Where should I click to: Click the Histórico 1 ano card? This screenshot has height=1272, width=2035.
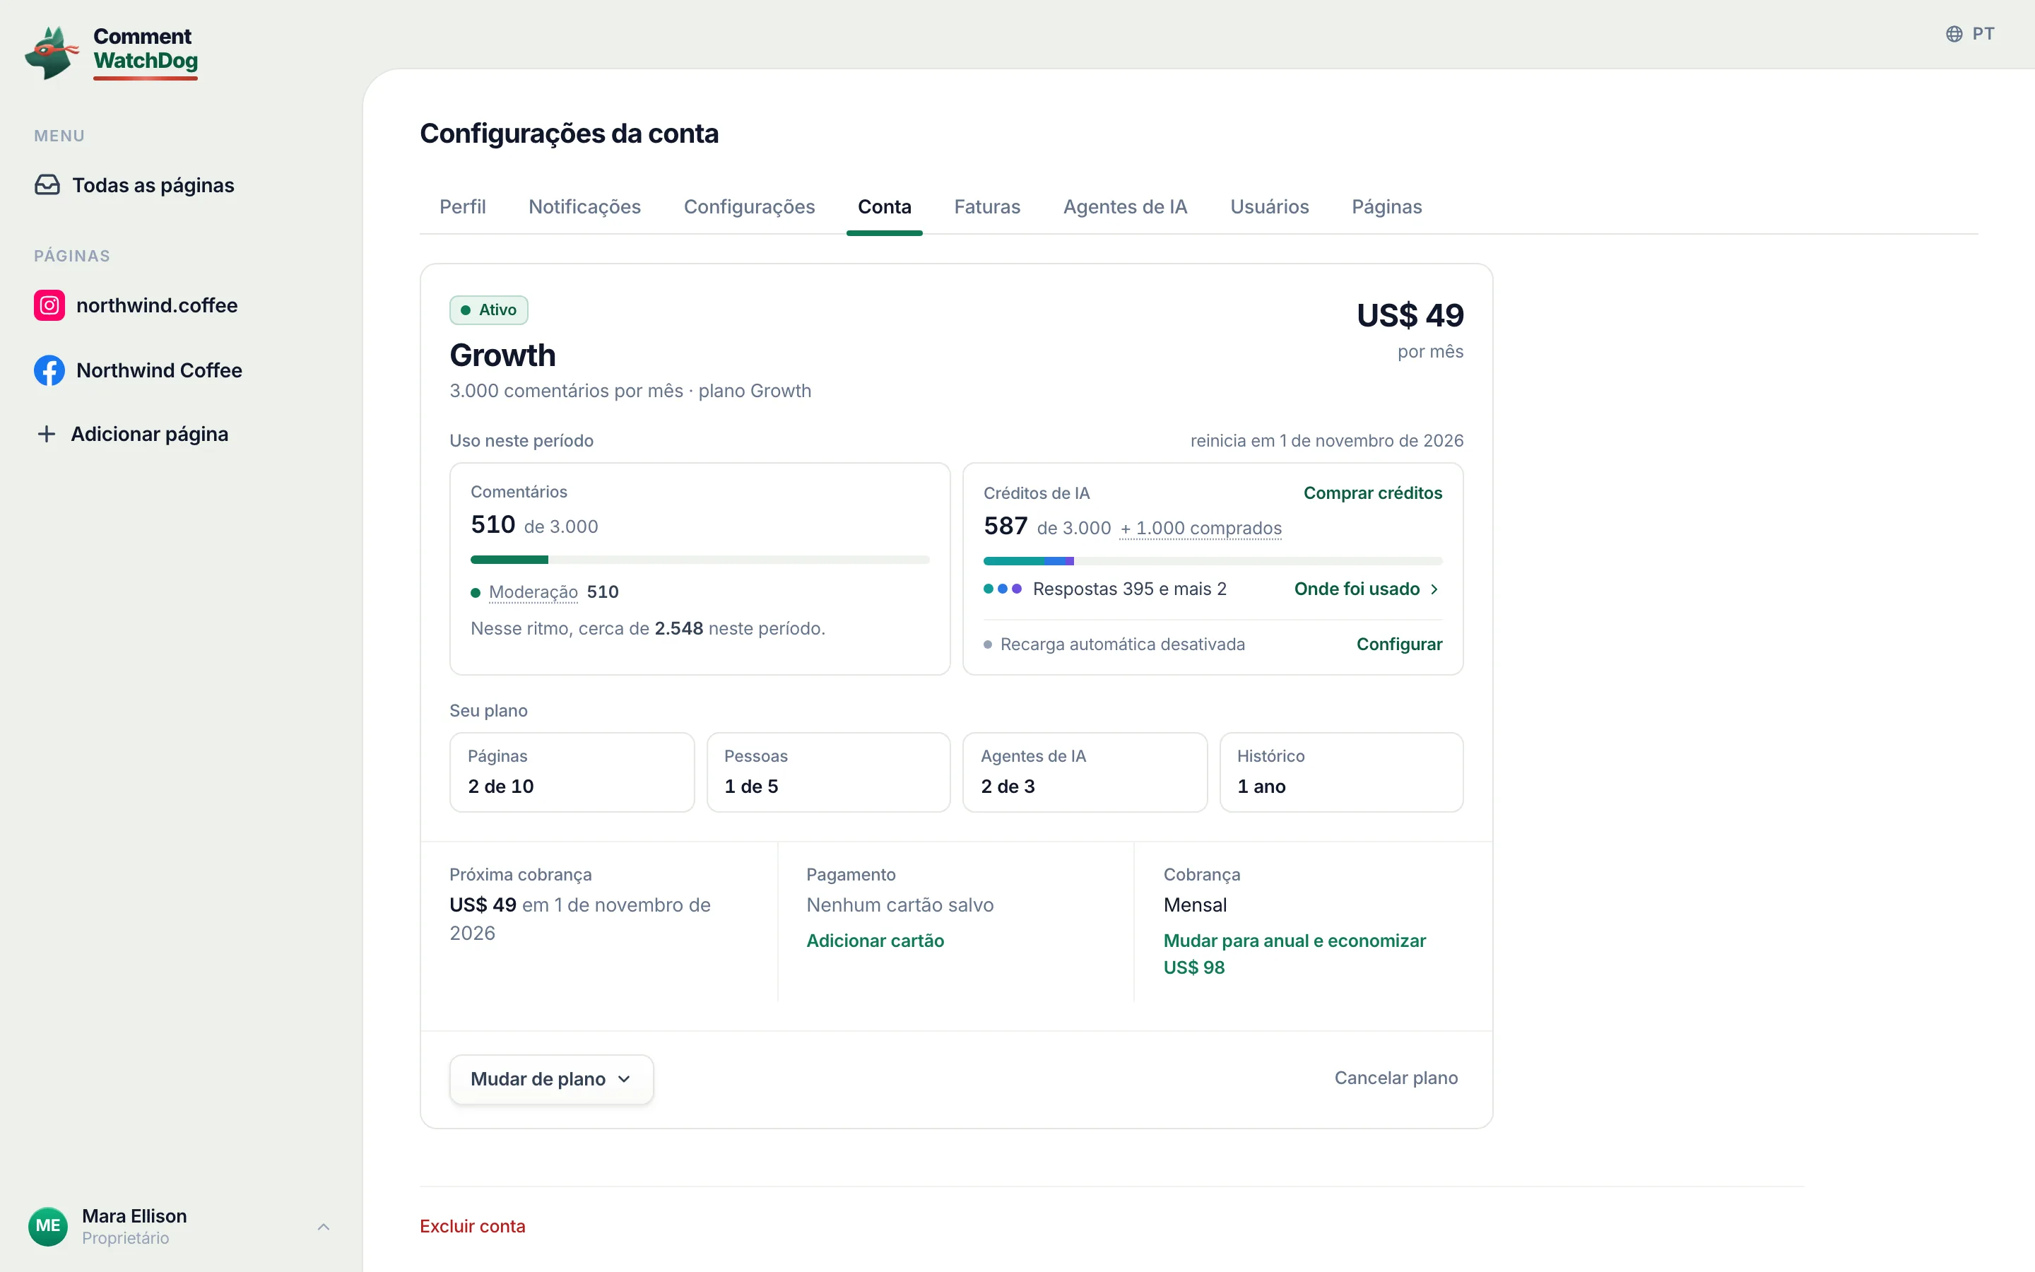(x=1341, y=772)
